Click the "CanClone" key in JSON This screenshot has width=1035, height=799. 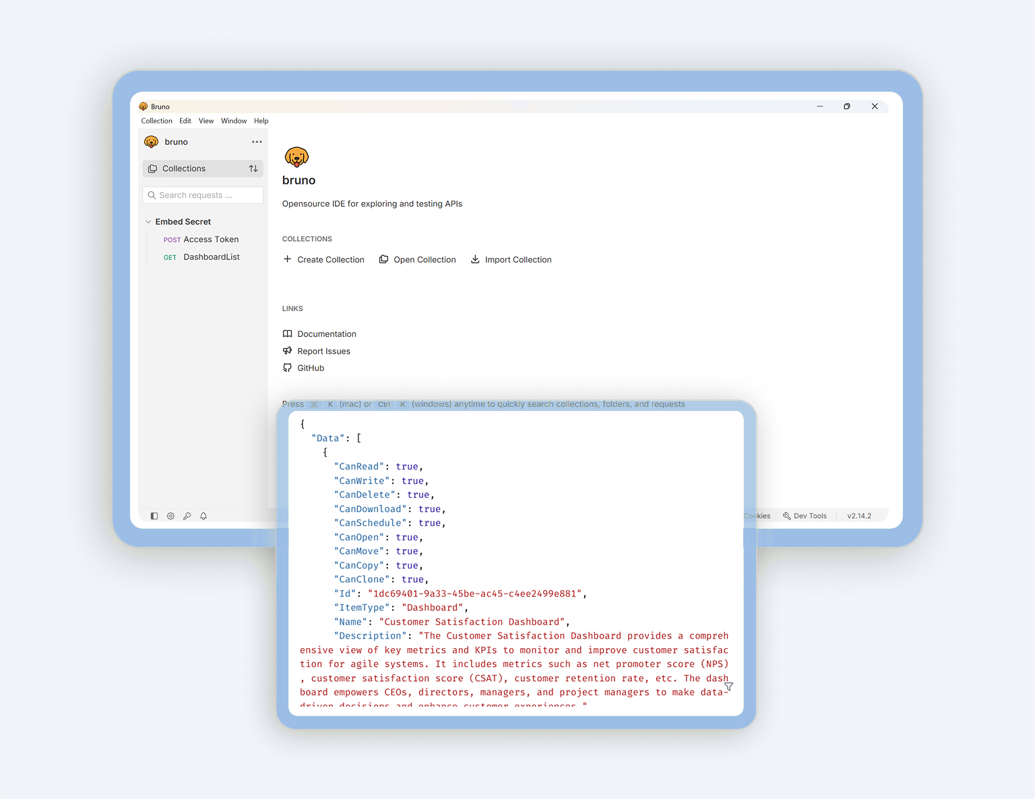[362, 579]
